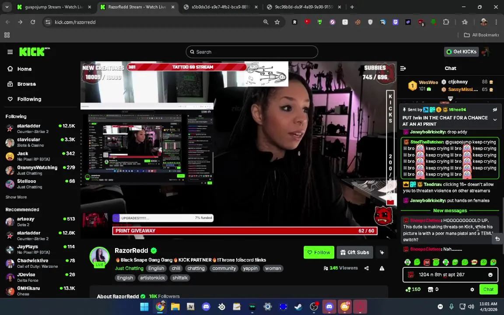Open browser extensions puzzle icon
Viewport: 504px width, 315px height.
pos(446,22)
